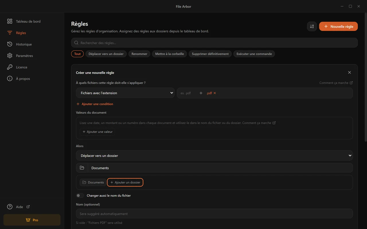Select the Documents folder chip
Screen dimensions: 367x229
coord(93,182)
